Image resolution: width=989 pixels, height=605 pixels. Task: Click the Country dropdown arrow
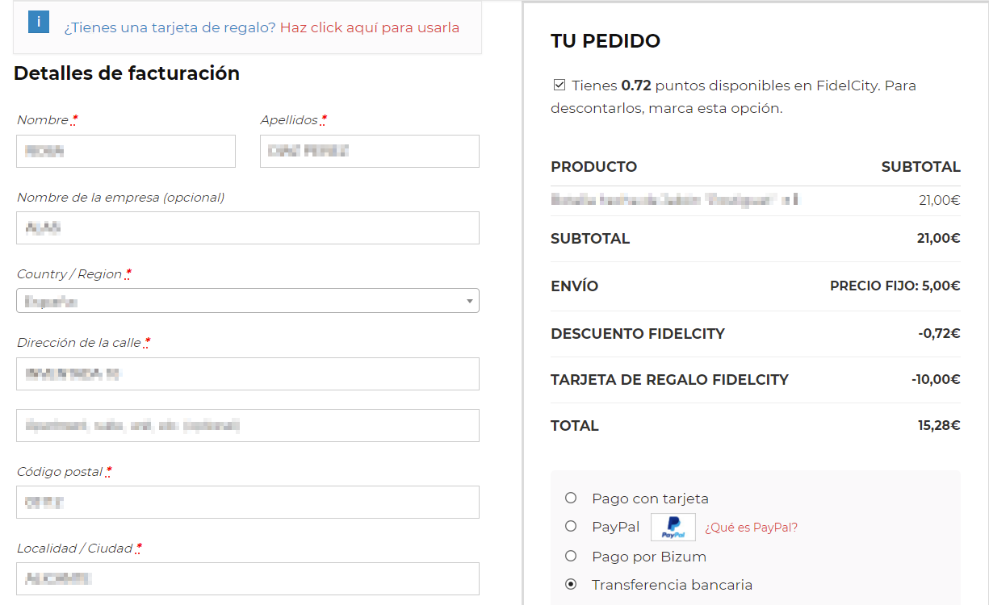click(469, 301)
